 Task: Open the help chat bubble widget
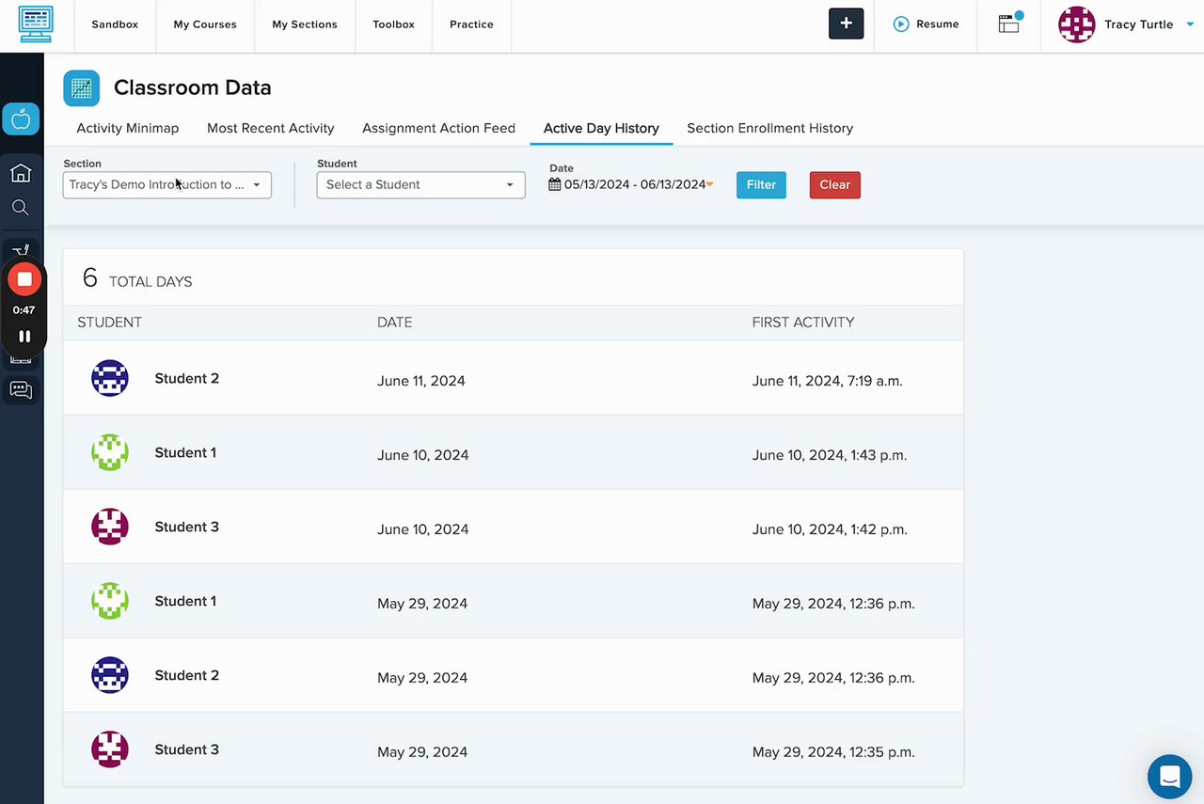coord(1169,777)
